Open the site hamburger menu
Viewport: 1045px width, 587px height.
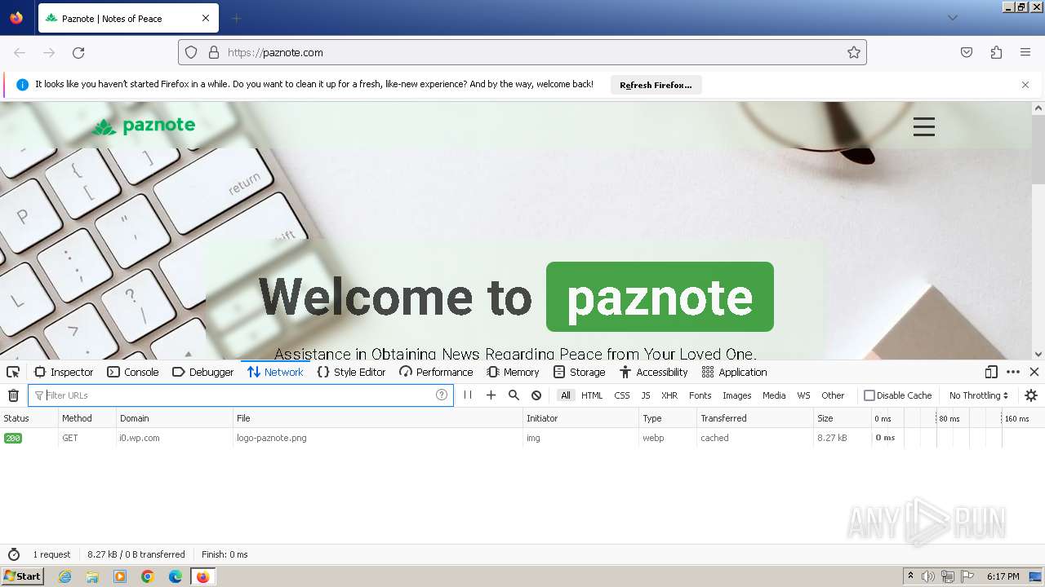(x=923, y=126)
